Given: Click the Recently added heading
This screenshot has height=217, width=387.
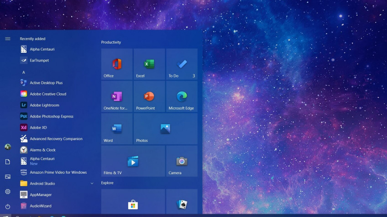Looking at the screenshot, I should [x=32, y=39].
